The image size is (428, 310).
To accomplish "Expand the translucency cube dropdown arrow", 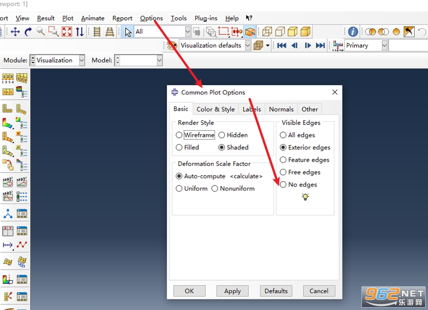I will [267, 46].
